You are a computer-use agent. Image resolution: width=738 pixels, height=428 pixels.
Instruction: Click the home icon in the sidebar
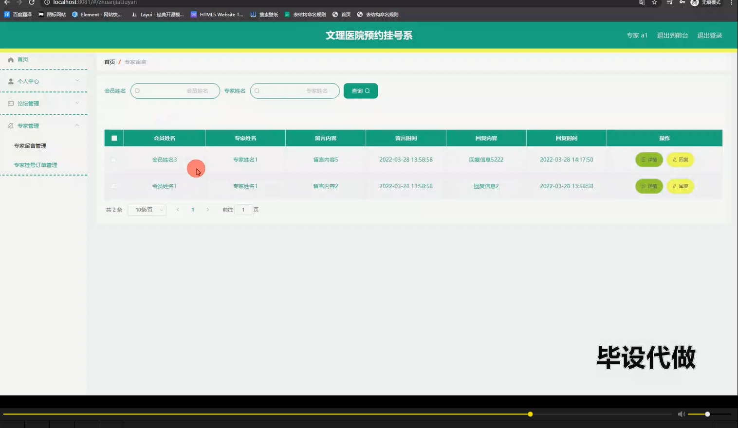pyautogui.click(x=11, y=59)
